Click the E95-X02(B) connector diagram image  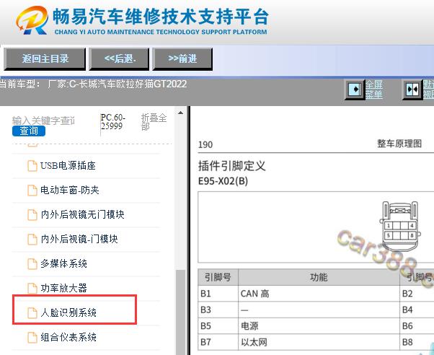click(x=400, y=227)
